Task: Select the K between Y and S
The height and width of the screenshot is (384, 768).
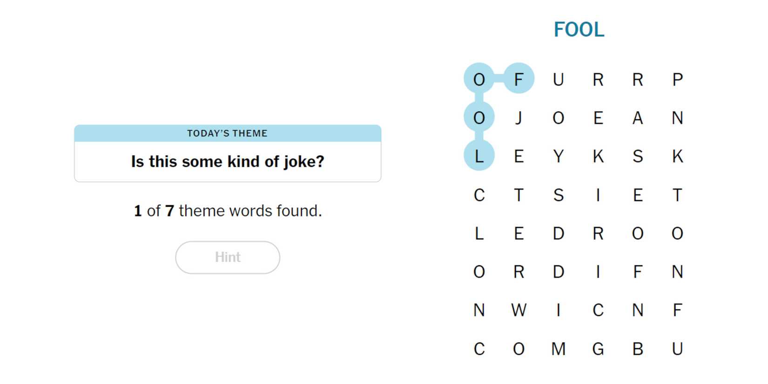Action: [598, 156]
